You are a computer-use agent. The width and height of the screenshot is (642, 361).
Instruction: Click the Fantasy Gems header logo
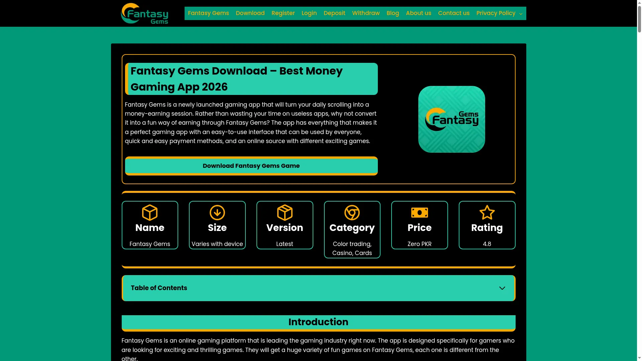tap(144, 13)
